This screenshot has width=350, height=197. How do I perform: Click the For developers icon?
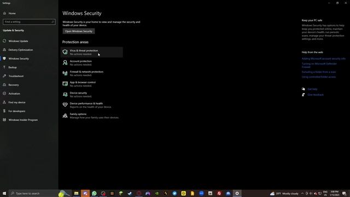click(4, 111)
